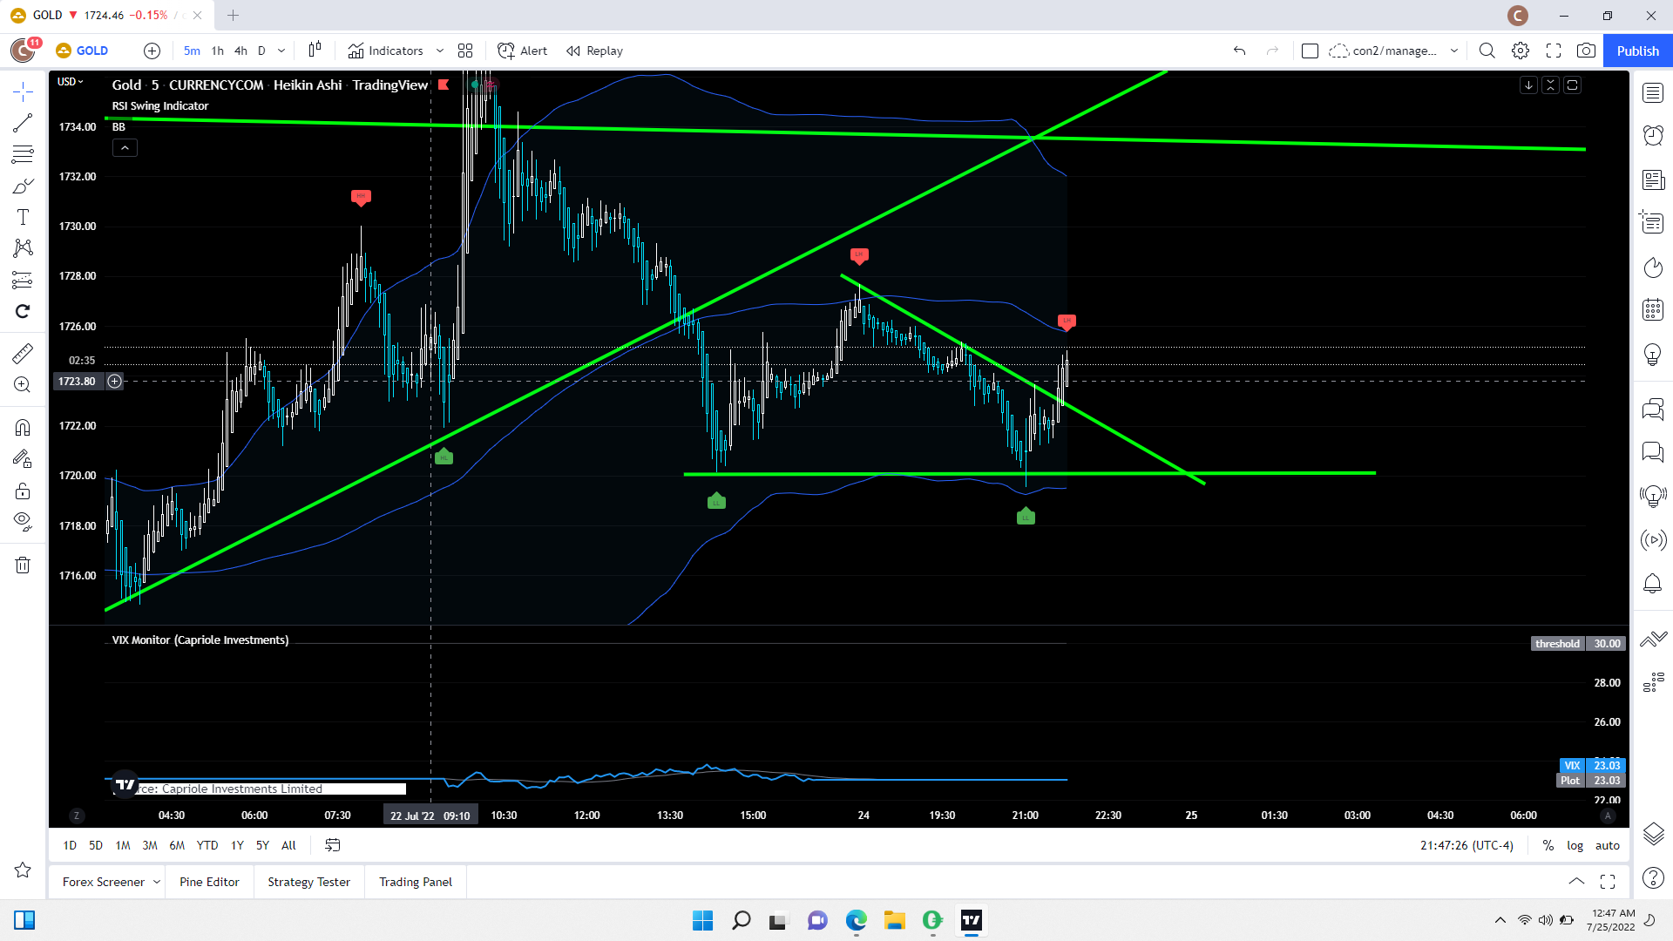
Task: Toggle log scale at bottom right
Action: (1575, 845)
